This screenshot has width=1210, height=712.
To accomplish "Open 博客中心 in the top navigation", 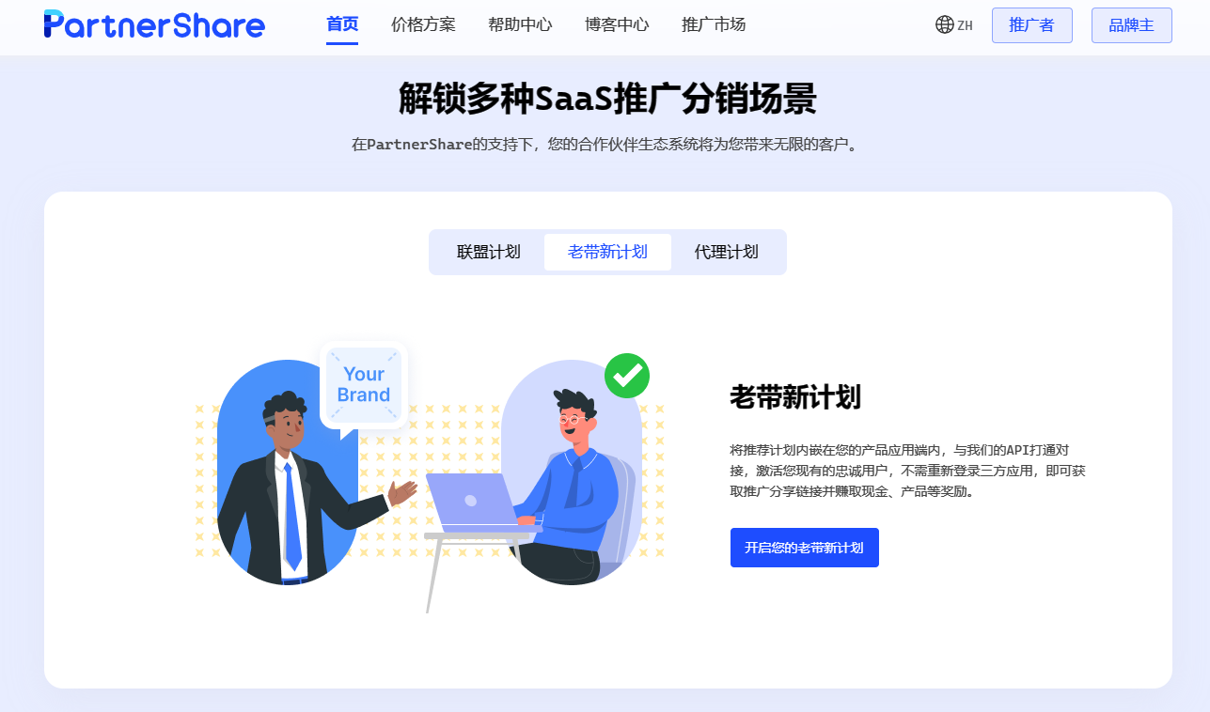I will pyautogui.click(x=617, y=24).
